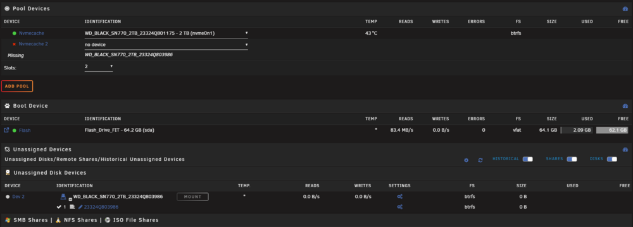Click the red X next to Nvmecache 2
The height and width of the screenshot is (227, 633).
15,44
